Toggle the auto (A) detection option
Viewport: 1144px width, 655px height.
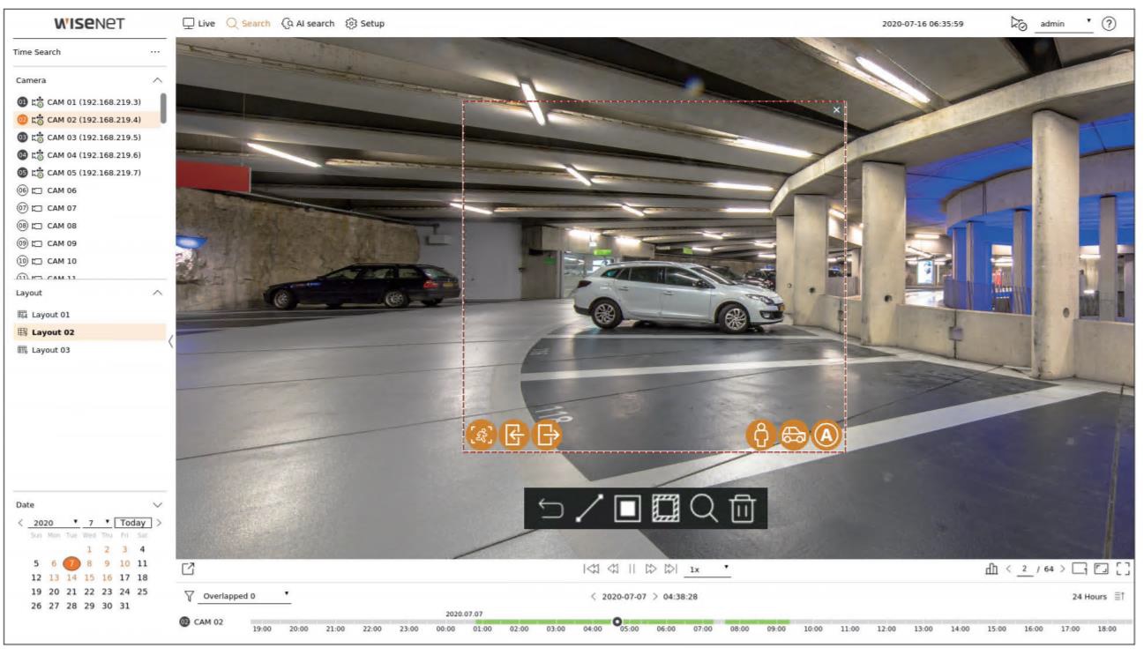[x=827, y=435]
